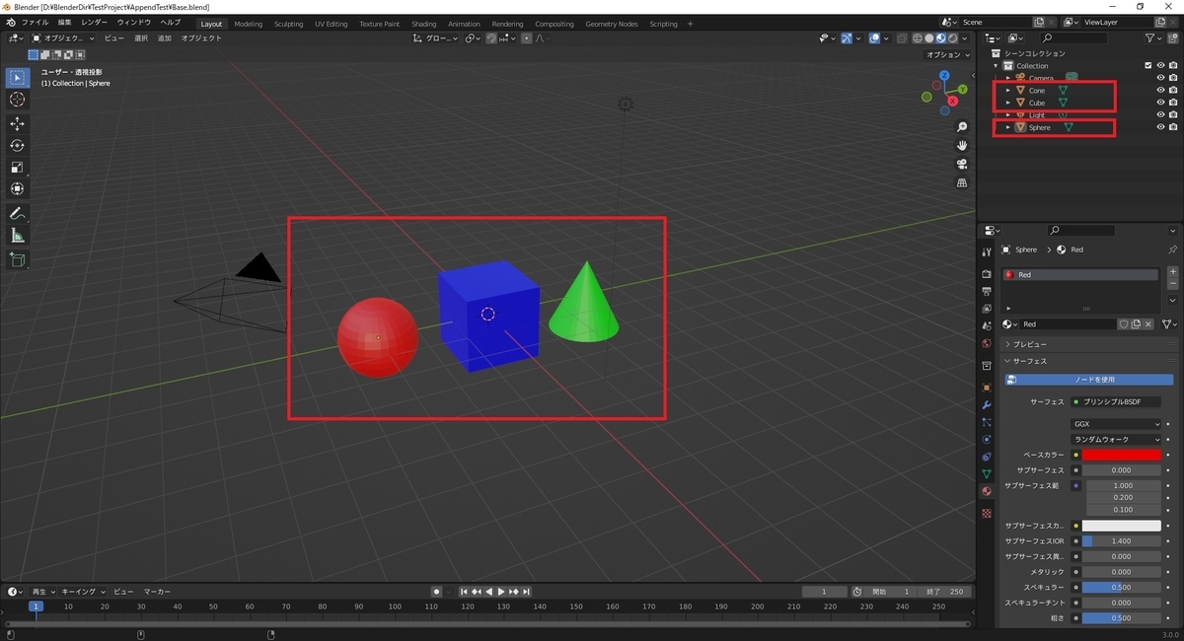This screenshot has height=641, width=1184.
Task: Click the ノードを使用 button
Action: pyautogui.click(x=1089, y=380)
